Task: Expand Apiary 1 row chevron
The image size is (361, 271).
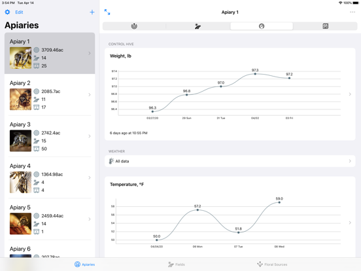Action: 90,53
